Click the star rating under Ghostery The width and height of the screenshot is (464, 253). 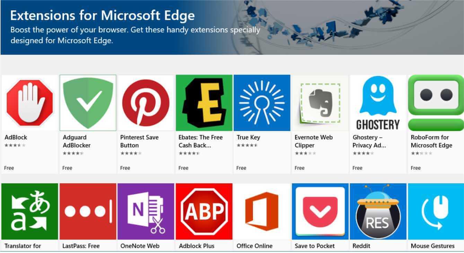(x=363, y=153)
